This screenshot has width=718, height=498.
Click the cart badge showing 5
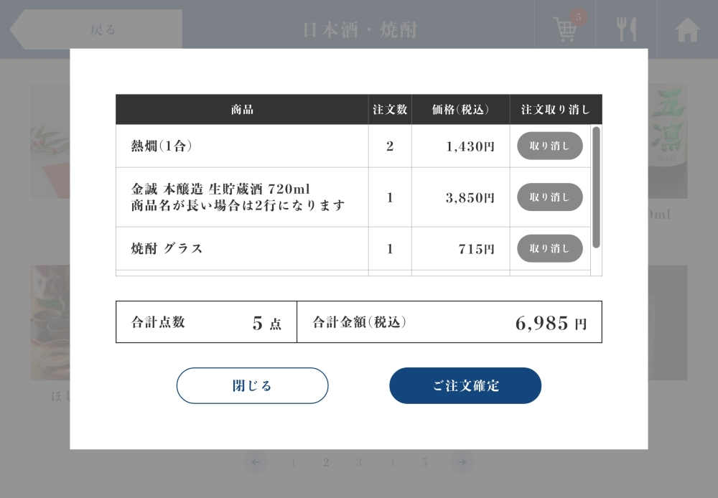click(578, 17)
